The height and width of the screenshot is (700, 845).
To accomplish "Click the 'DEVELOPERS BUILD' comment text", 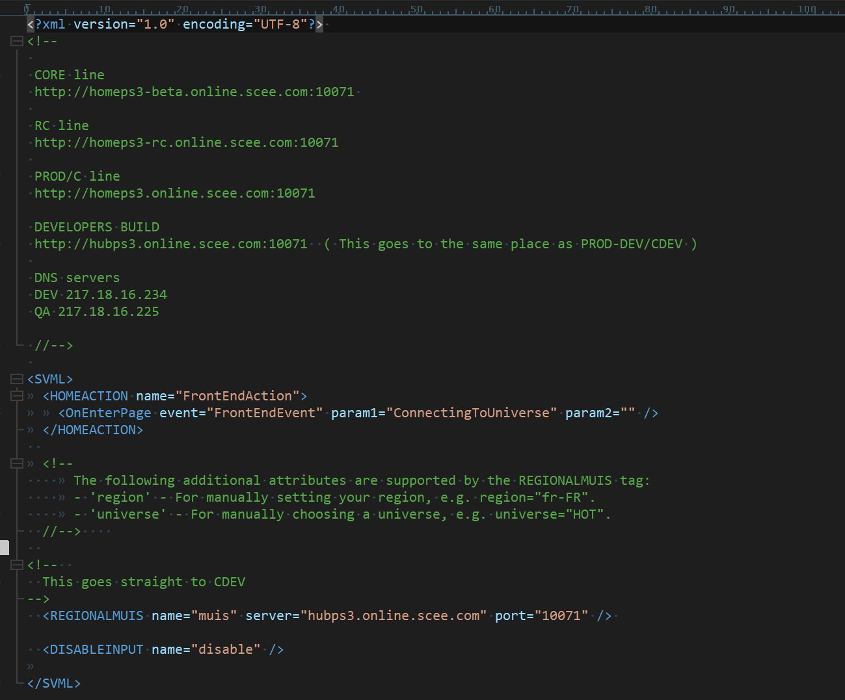I will pyautogui.click(x=97, y=227).
